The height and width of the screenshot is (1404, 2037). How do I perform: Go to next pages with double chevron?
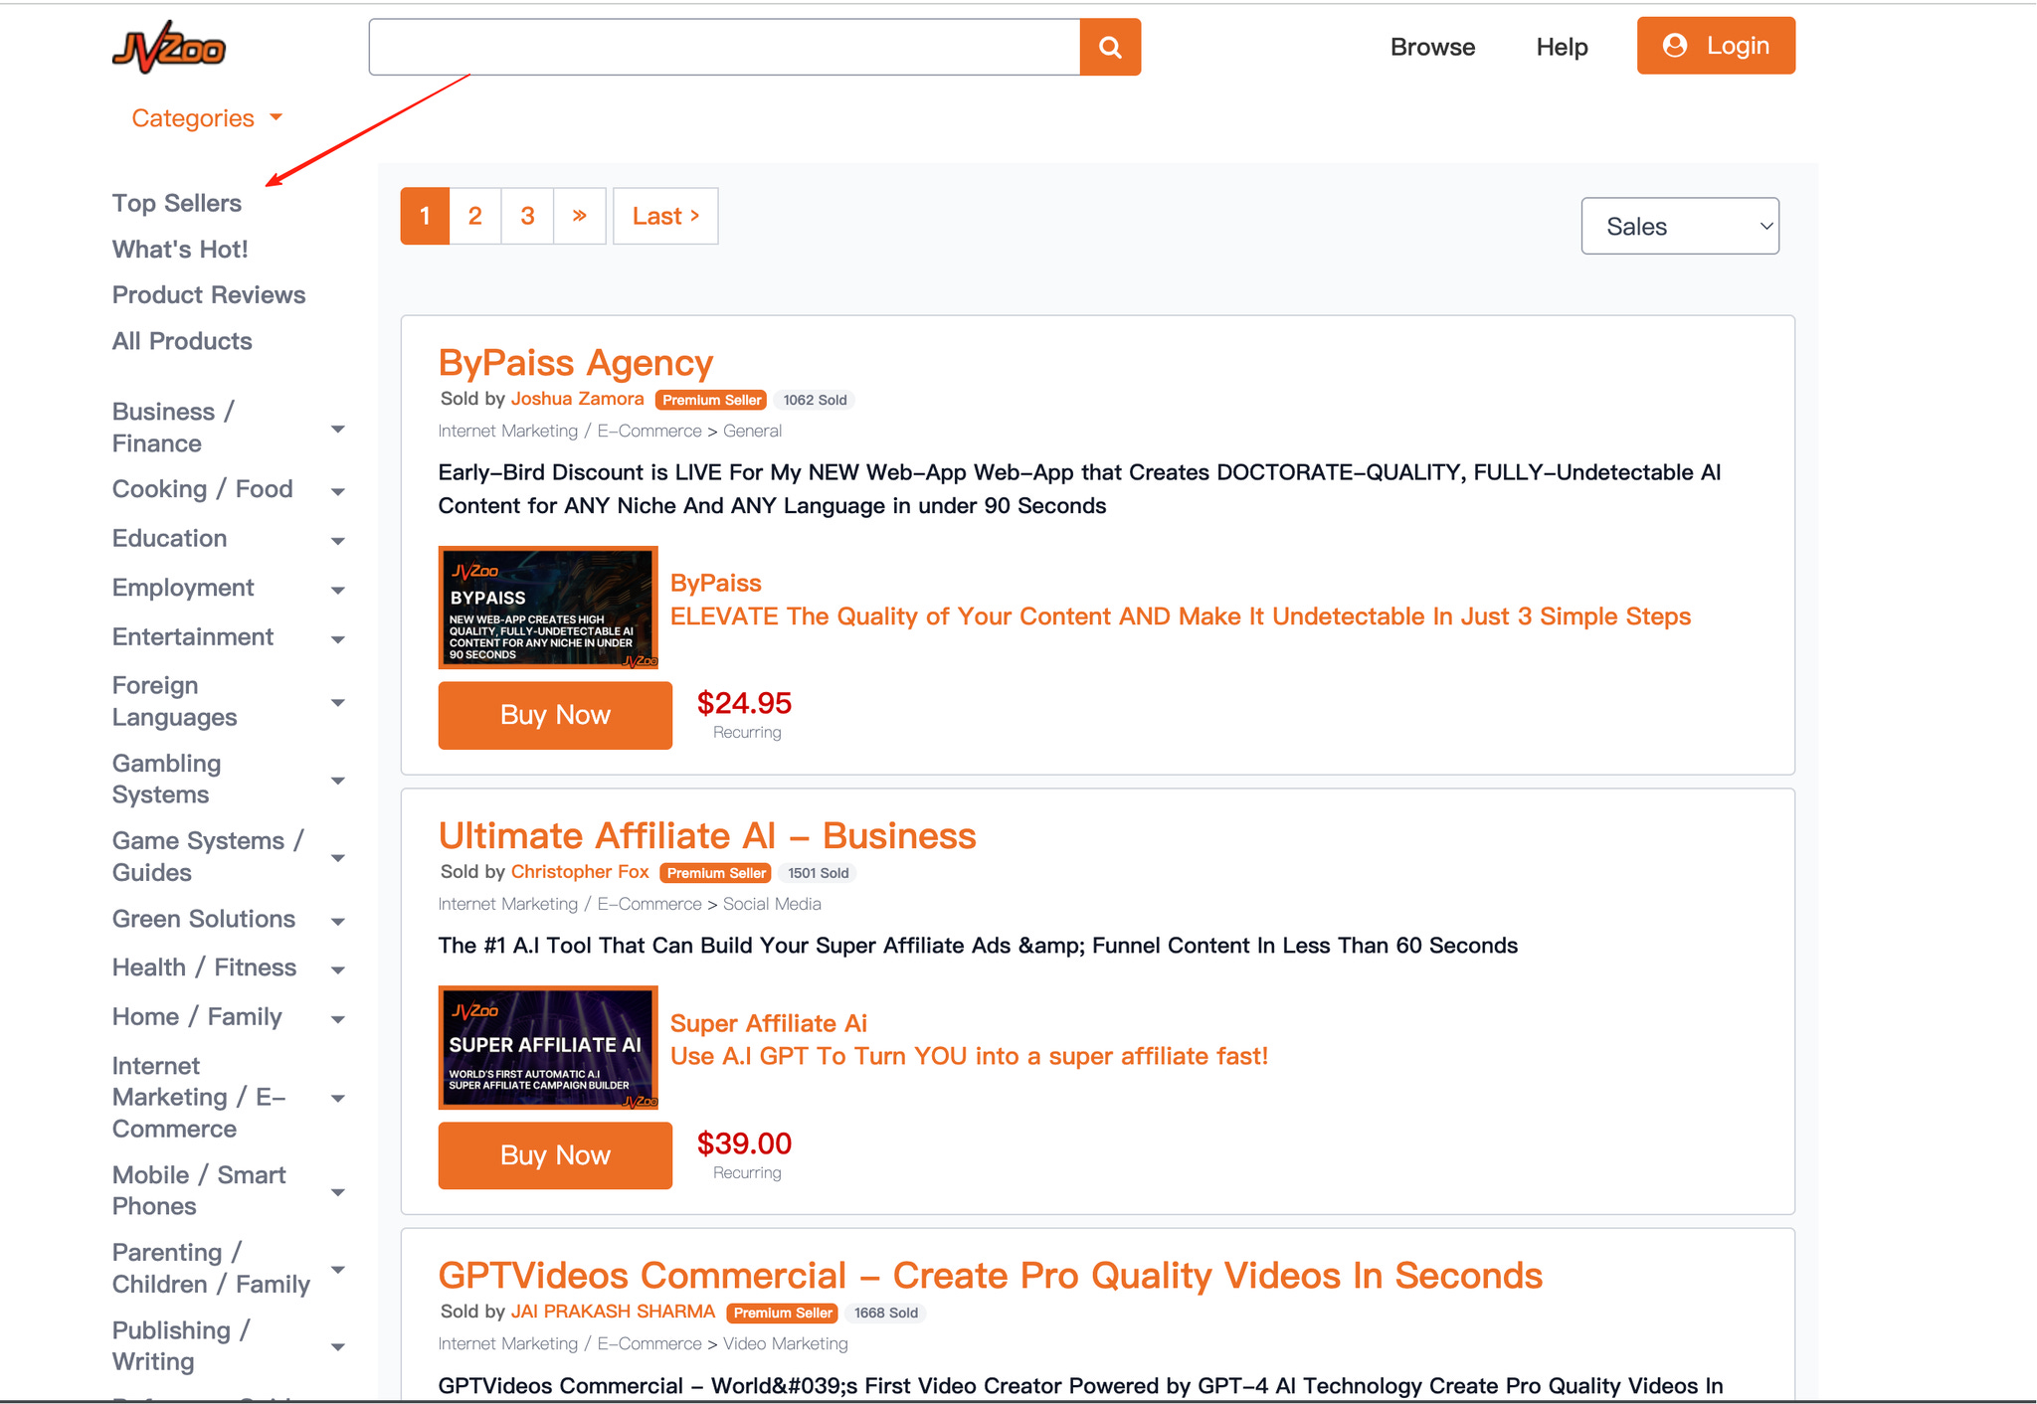click(580, 216)
